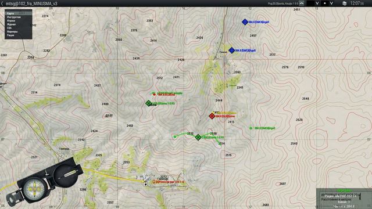Open the Инструктаж menu entry

pos(18,17)
